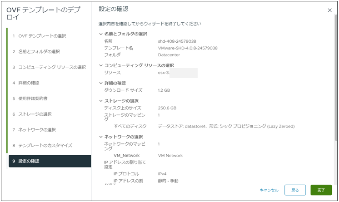
Task: Close the OVF deploy wizard dialog
Action: pos(329,10)
